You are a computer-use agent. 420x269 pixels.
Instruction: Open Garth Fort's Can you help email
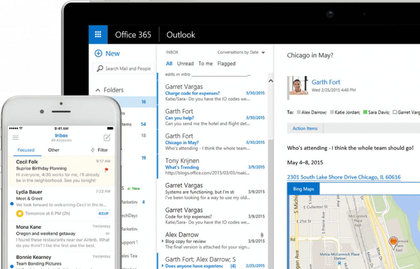[212, 118]
